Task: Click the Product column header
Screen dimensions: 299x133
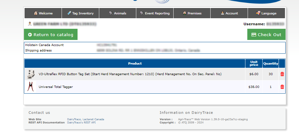Action: point(135,63)
